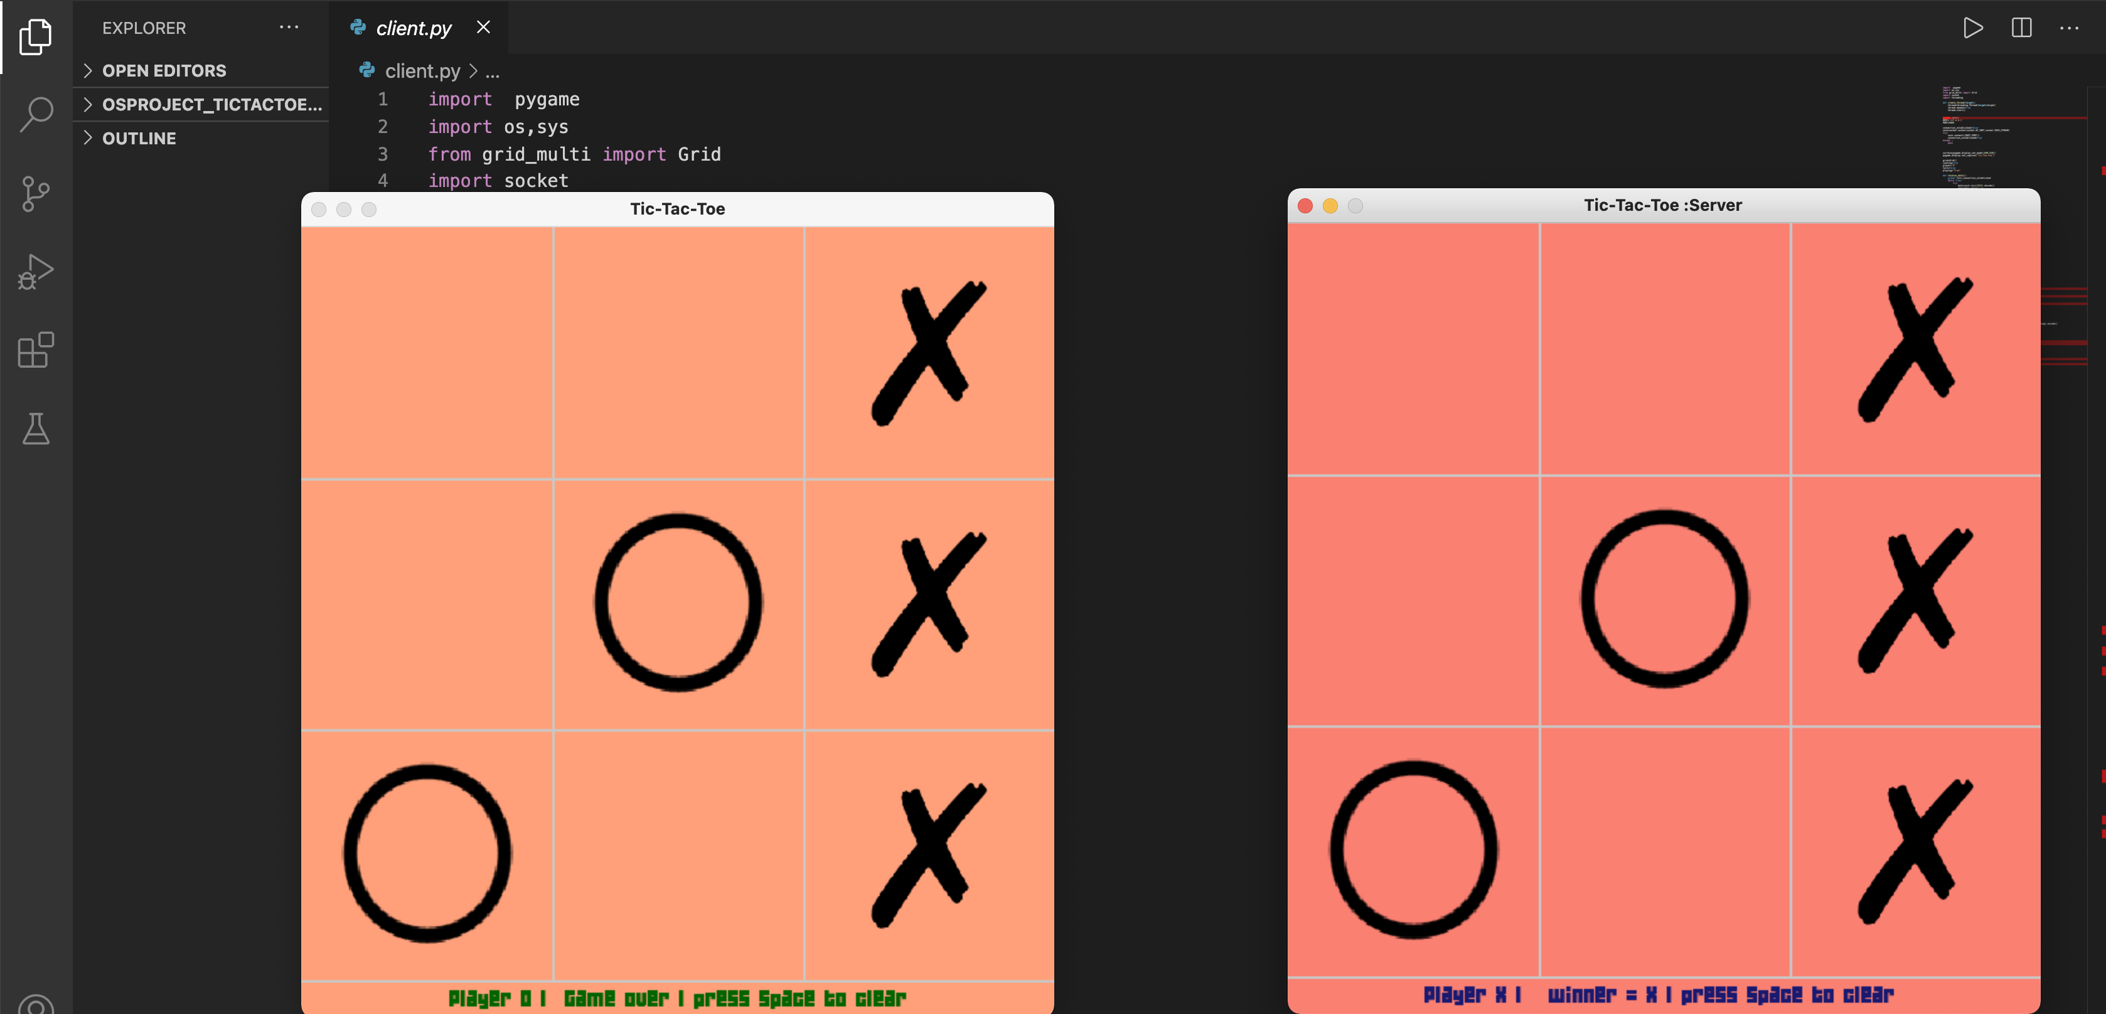
Task: Click the Tic-Tac-Toe :Server window title bar
Action: tap(1662, 205)
